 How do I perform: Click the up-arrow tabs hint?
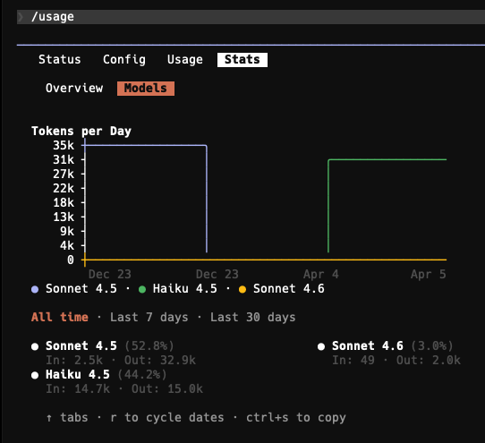(67, 418)
